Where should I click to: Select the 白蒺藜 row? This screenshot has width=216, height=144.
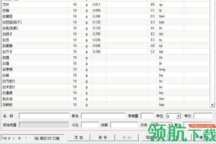tap(106, 46)
